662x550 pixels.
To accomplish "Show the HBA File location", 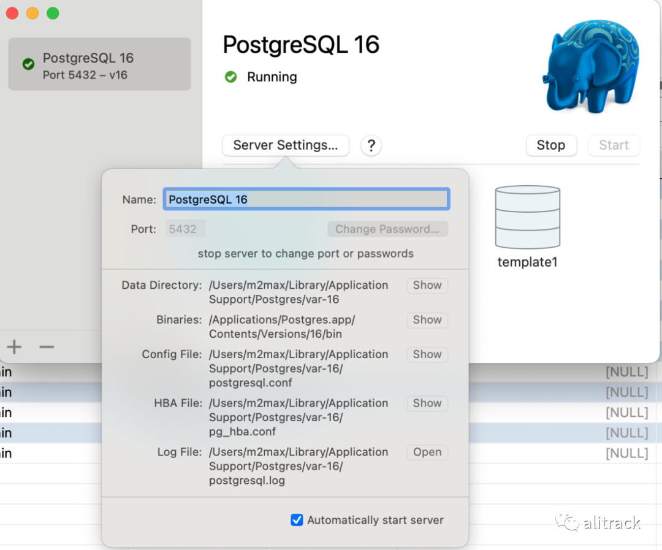I will coord(427,403).
